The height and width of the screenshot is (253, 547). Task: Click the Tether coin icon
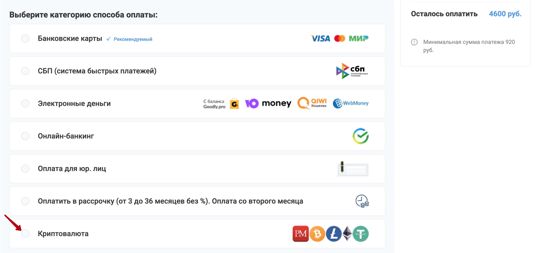[x=361, y=234]
